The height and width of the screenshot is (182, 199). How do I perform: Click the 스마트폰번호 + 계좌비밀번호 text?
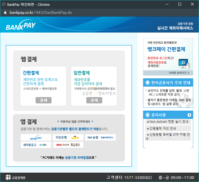[x=40, y=89]
